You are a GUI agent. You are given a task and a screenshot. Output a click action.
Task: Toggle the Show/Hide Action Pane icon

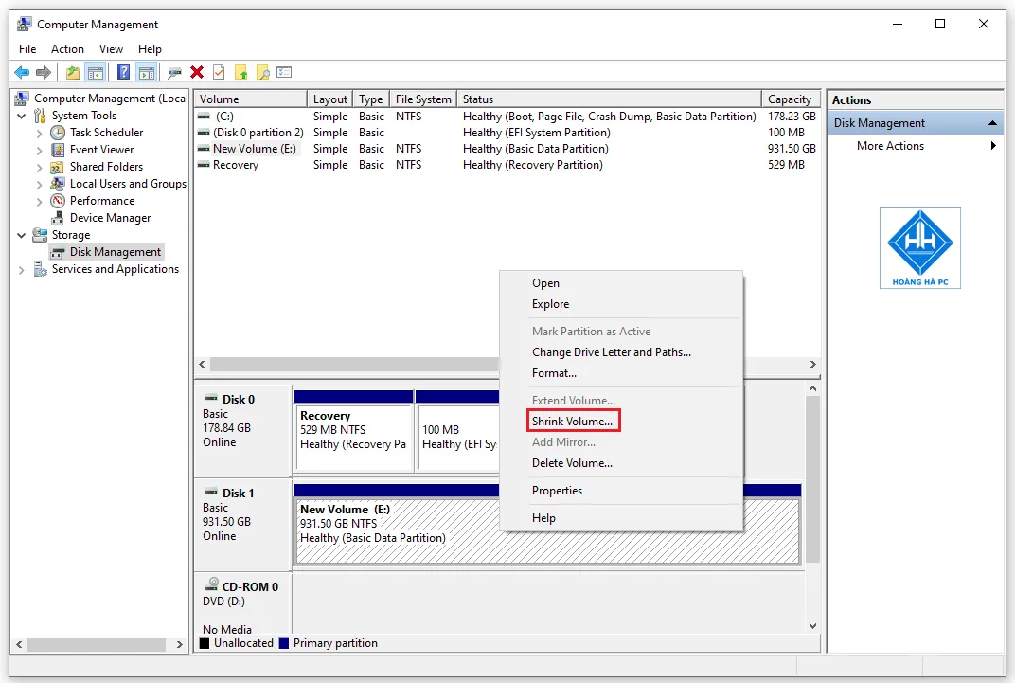click(147, 73)
